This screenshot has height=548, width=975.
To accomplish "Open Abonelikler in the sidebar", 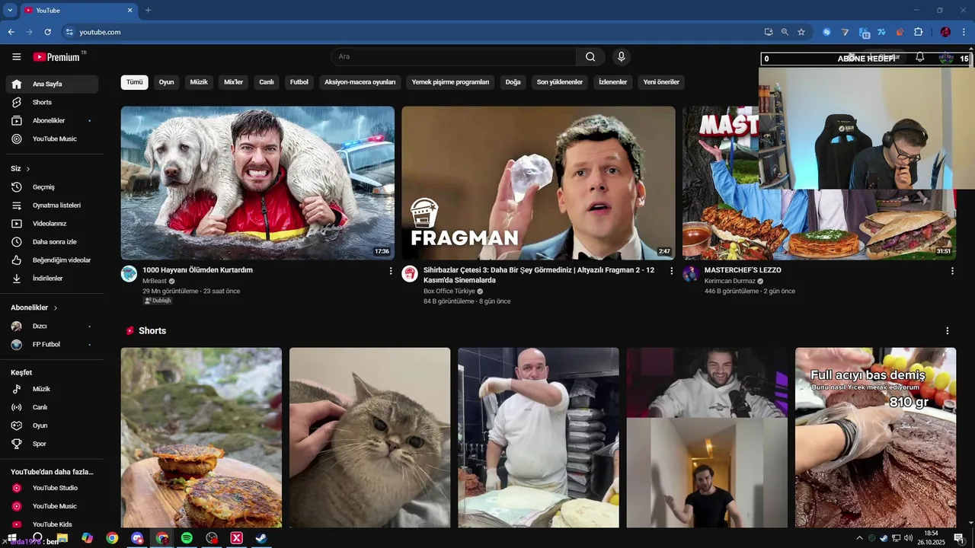I will point(52,120).
